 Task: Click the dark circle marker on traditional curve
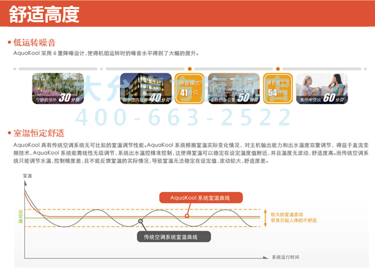pyautogui.click(x=140, y=222)
